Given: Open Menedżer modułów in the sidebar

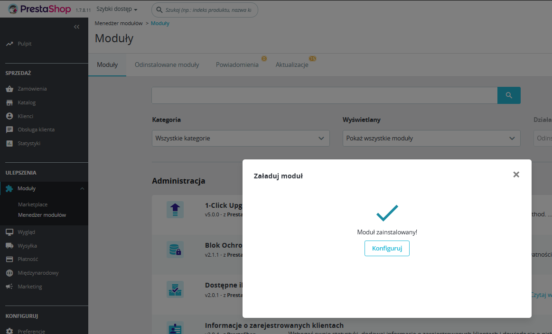Looking at the screenshot, I should tap(42, 215).
